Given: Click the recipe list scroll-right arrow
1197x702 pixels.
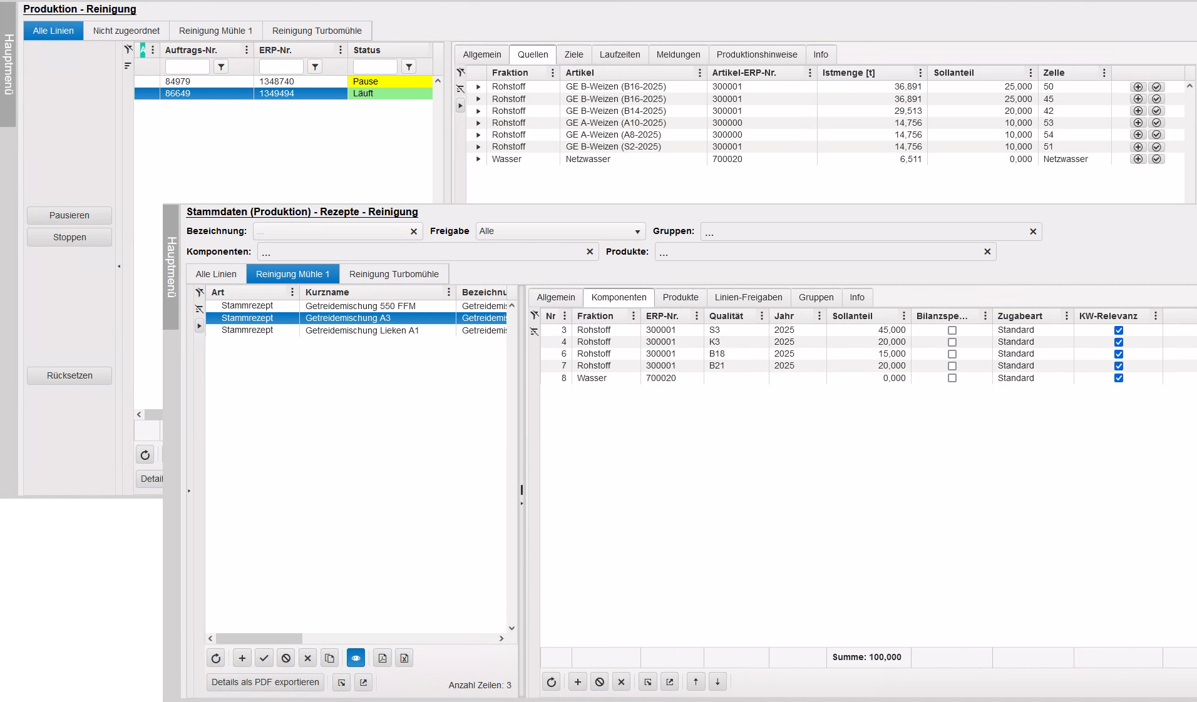Looking at the screenshot, I should 501,638.
